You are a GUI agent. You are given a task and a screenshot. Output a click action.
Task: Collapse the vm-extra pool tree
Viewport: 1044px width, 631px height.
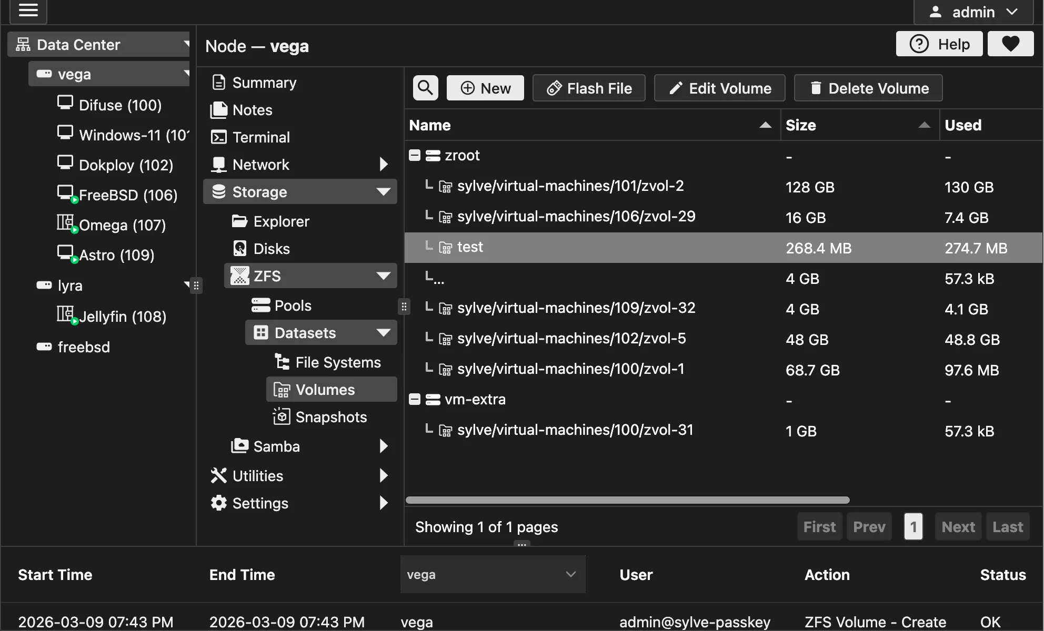pyautogui.click(x=415, y=400)
